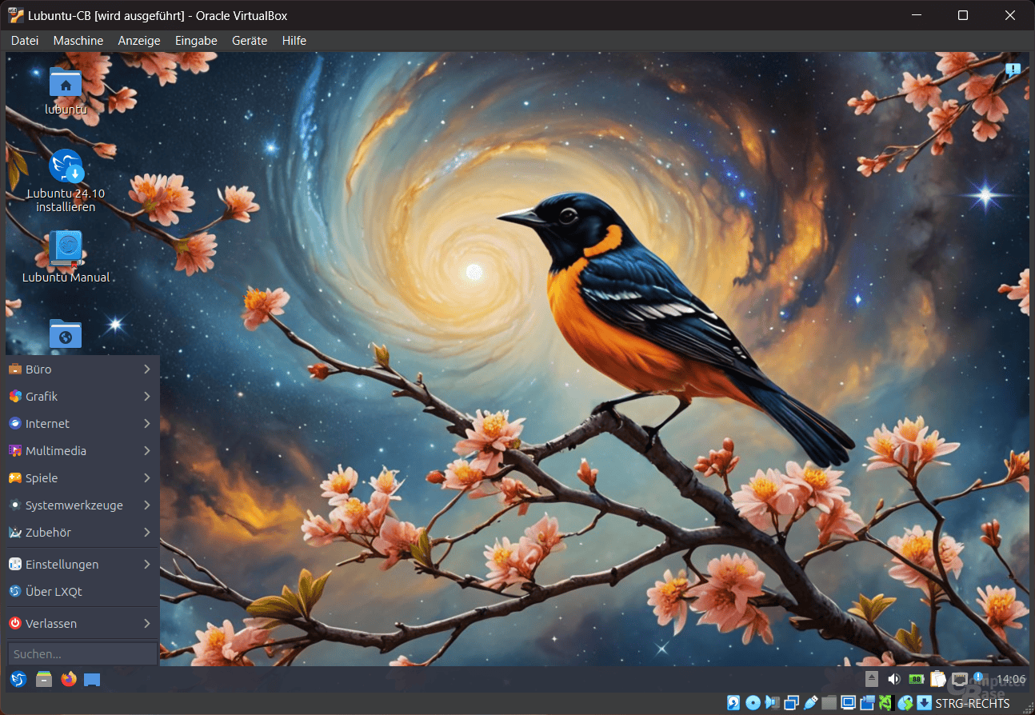Open the Eingabe menu
1035x715 pixels.
[x=196, y=41]
